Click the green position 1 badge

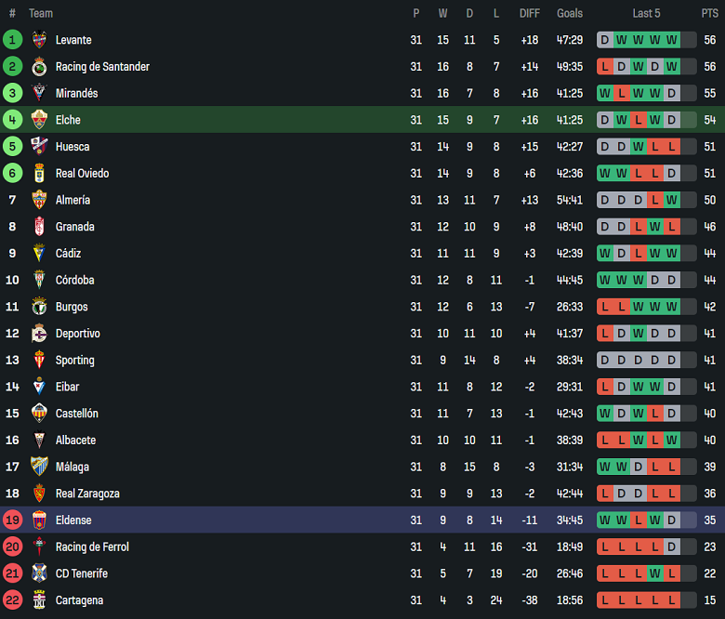pyautogui.click(x=12, y=40)
